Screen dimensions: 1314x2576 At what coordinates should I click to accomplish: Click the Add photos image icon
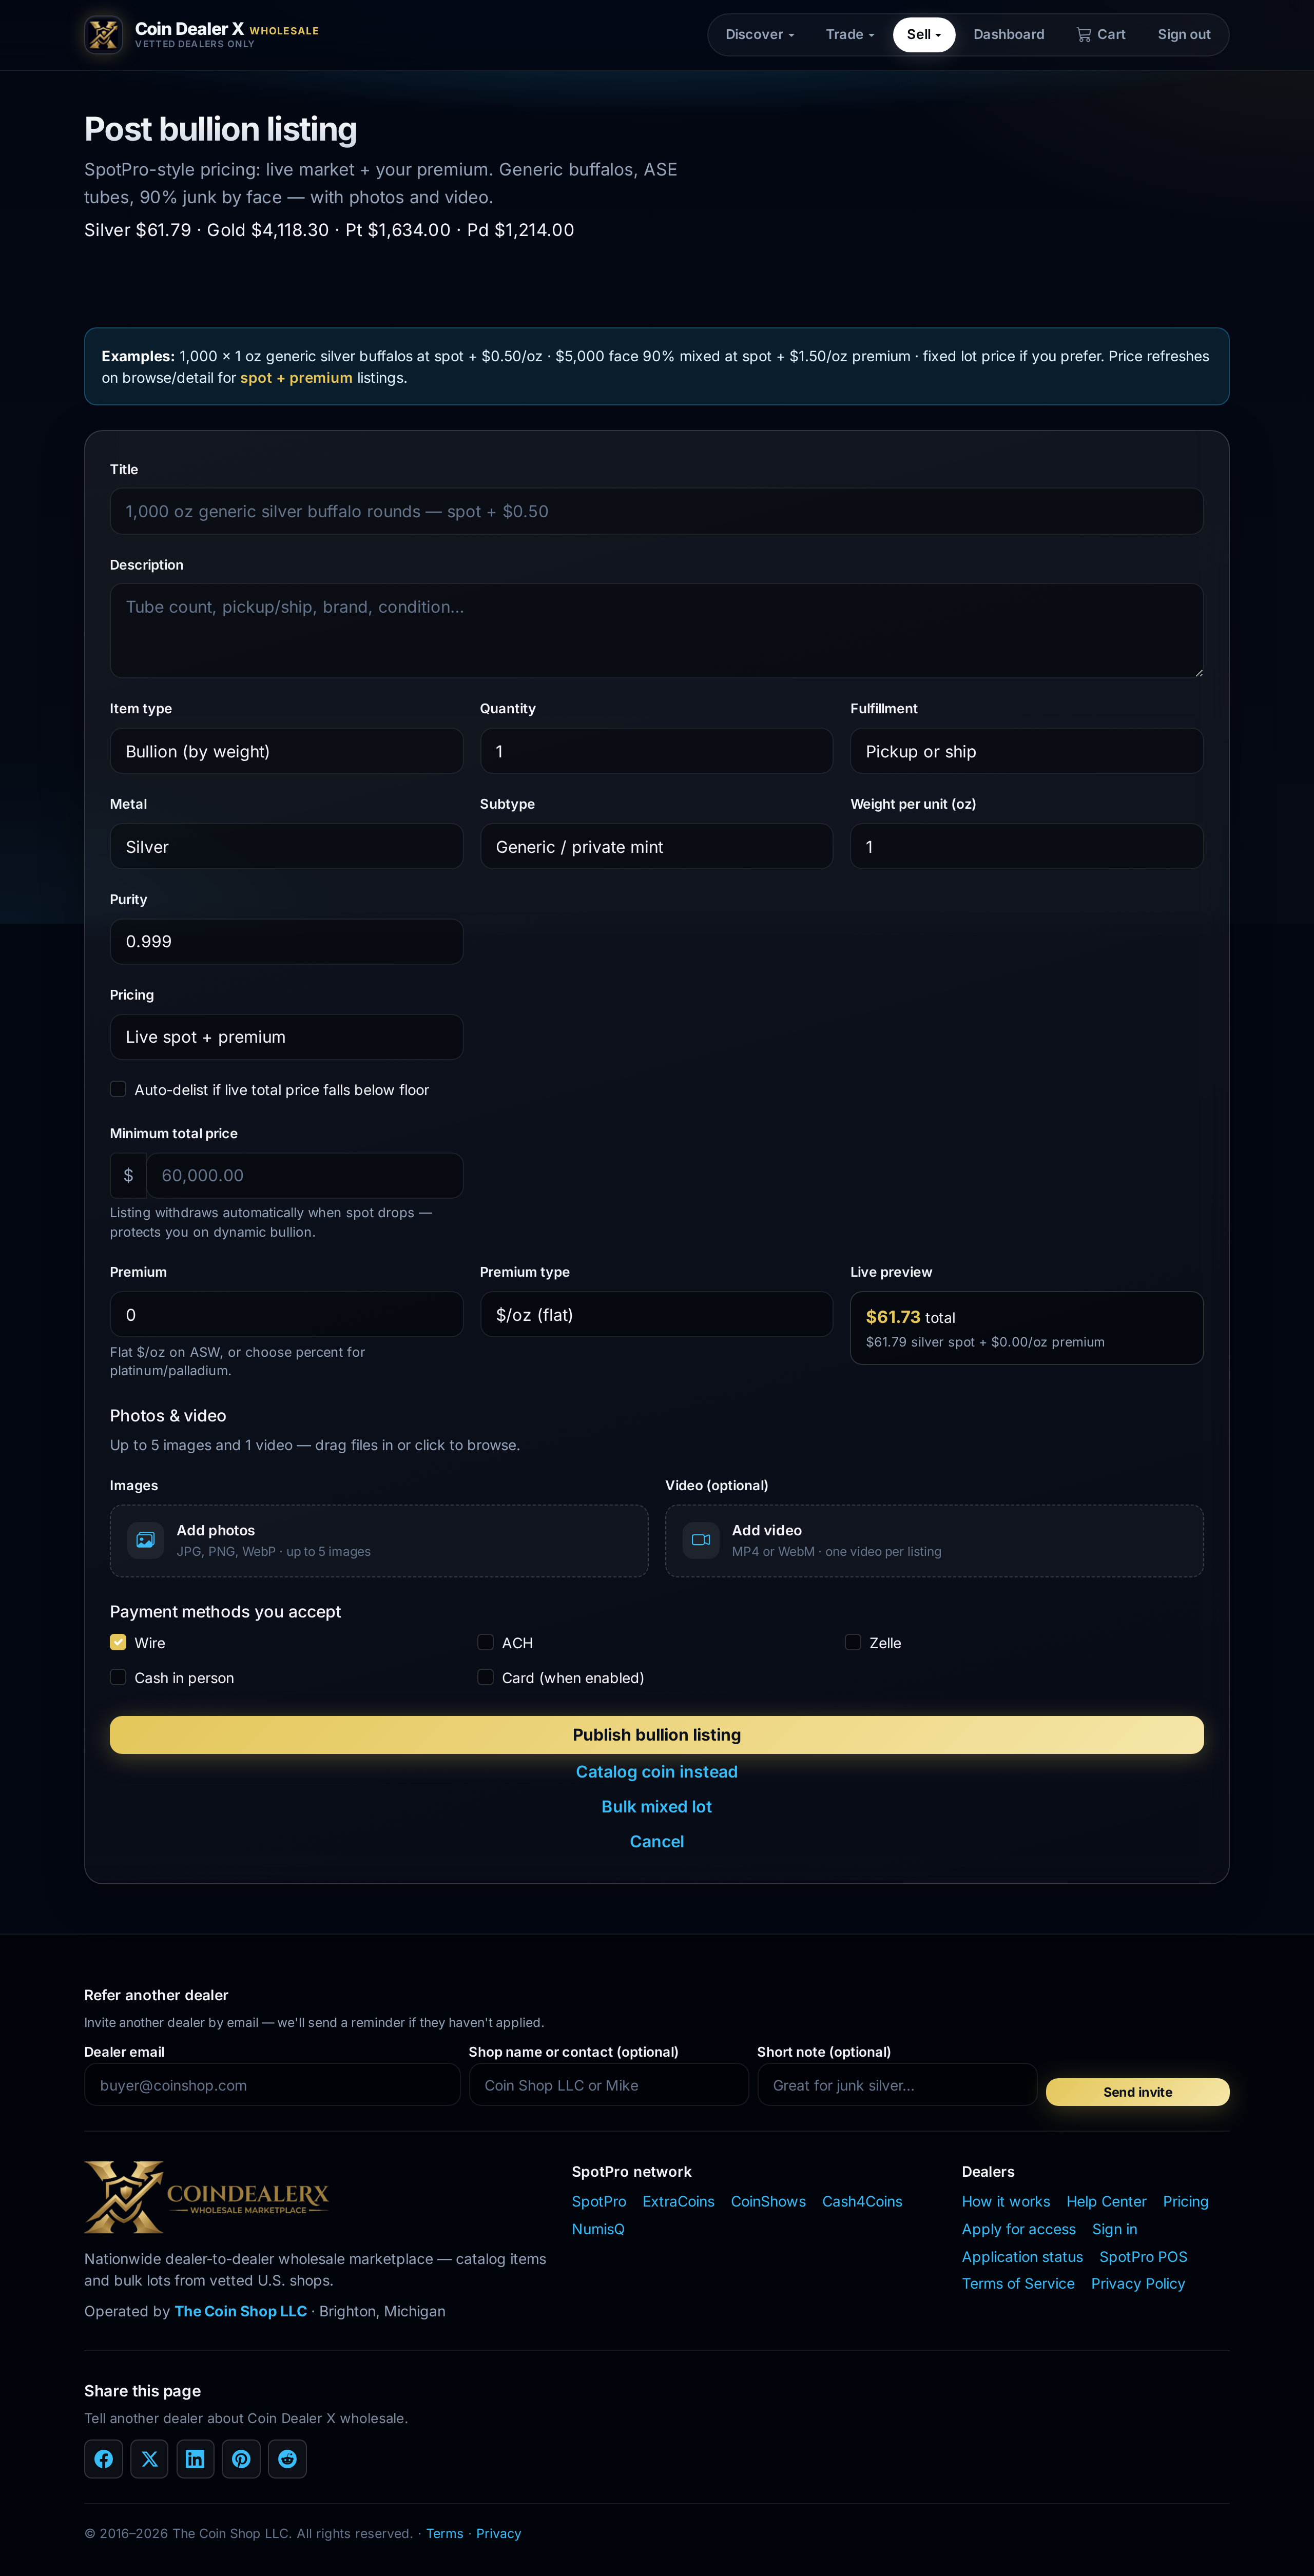[x=145, y=1540]
